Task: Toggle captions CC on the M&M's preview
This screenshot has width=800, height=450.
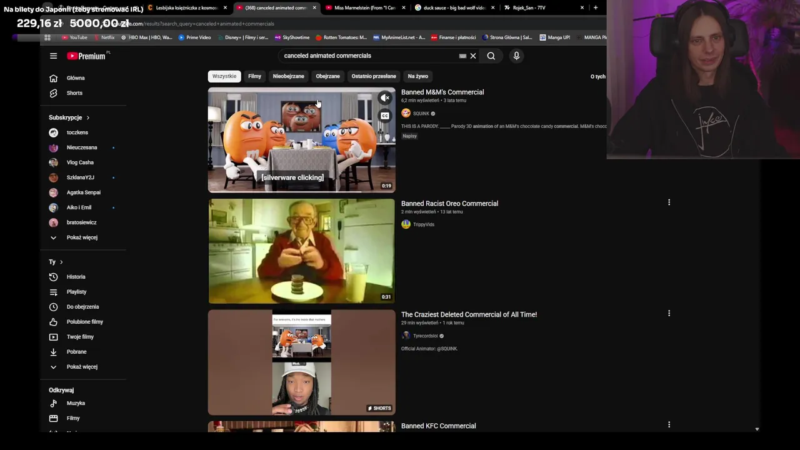Action: tap(385, 116)
